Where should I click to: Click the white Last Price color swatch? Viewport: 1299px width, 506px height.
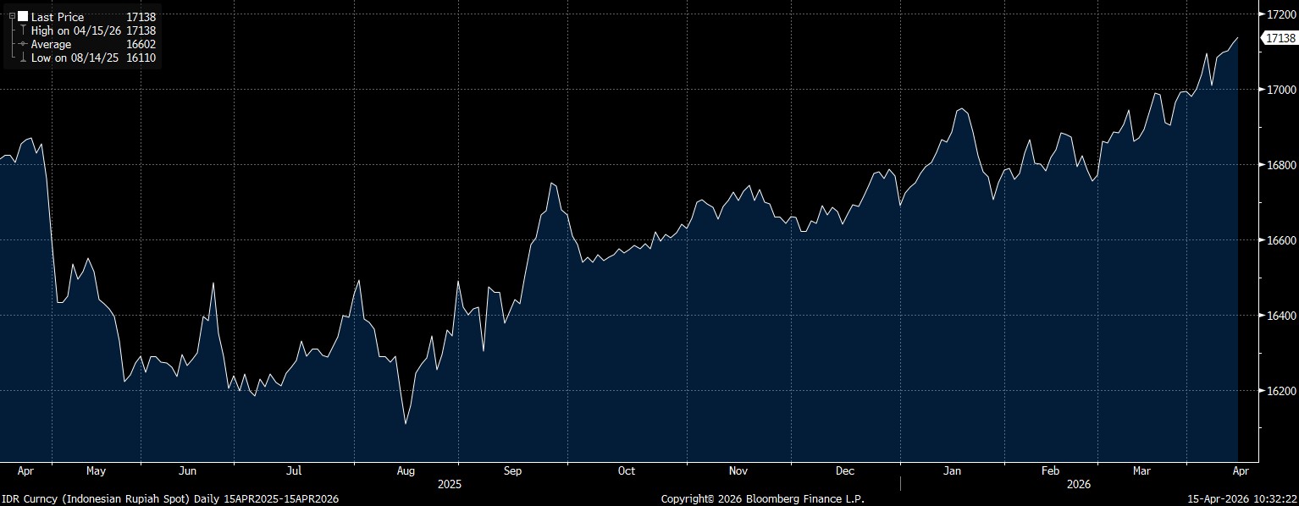(x=23, y=17)
